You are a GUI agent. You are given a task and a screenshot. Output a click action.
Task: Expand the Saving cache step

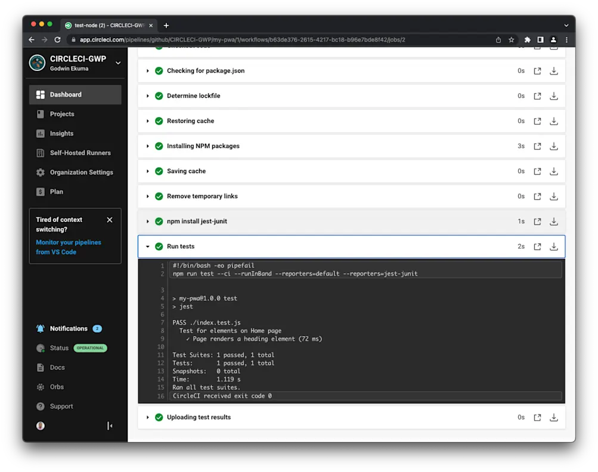coord(148,171)
